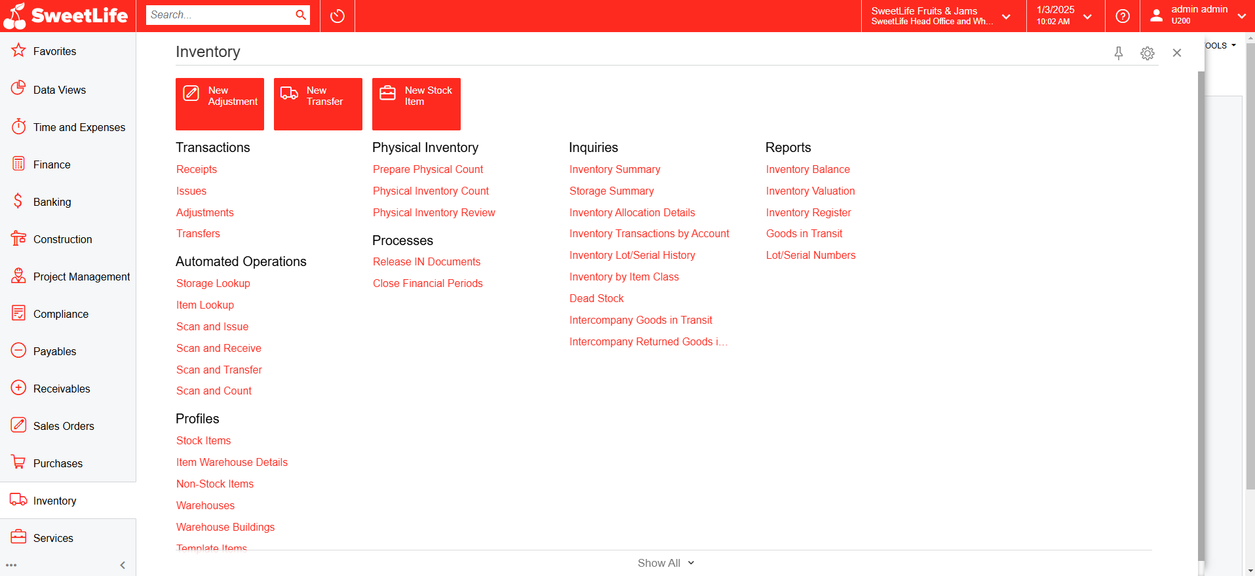1255x576 pixels.
Task: Open the recent history clock icon
Action: (338, 16)
